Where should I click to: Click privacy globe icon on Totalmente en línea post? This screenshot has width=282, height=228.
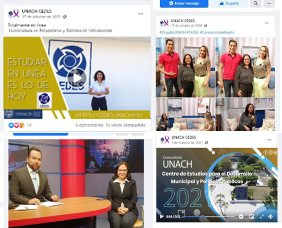65,17
